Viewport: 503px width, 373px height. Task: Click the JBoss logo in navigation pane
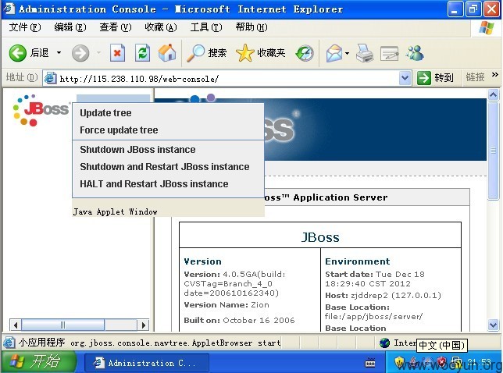click(x=41, y=110)
